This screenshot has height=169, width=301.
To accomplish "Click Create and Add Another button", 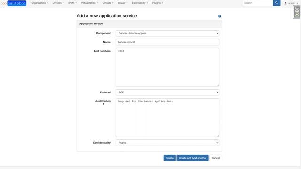I will 192,158.
